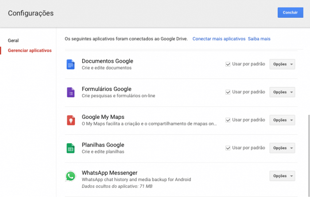Uncheck Usar por padrão for Google My Maps
This screenshot has width=310, height=197.
[228, 120]
